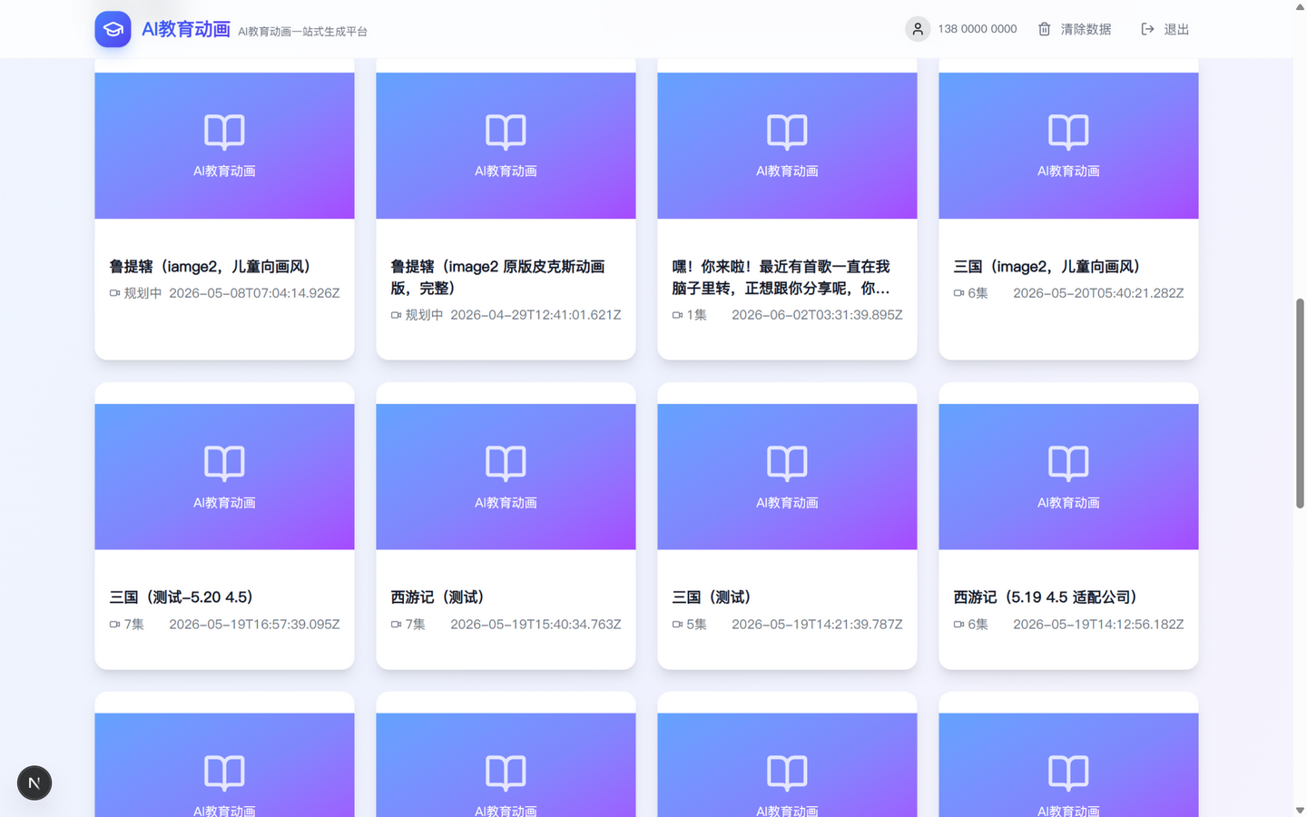This screenshot has height=817, width=1307.
Task: Click book icon on 嘿！你来啦 card
Action: (787, 133)
